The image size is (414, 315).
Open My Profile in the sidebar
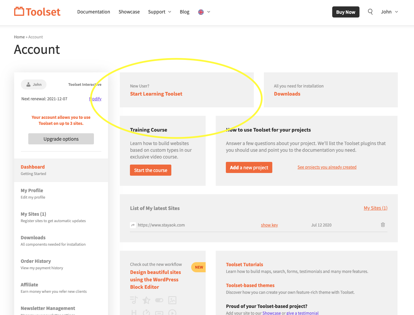61,194
